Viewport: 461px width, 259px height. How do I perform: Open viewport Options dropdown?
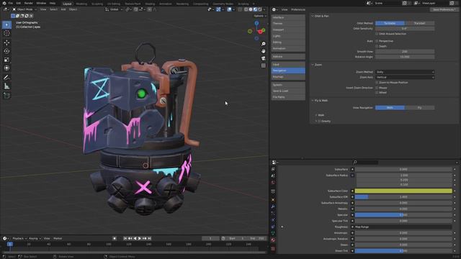coord(260,16)
